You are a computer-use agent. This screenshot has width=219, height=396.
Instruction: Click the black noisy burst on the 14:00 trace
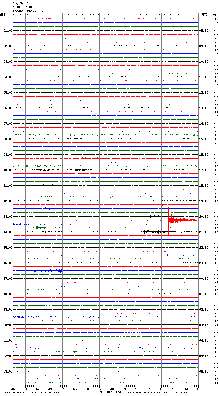pos(156,232)
